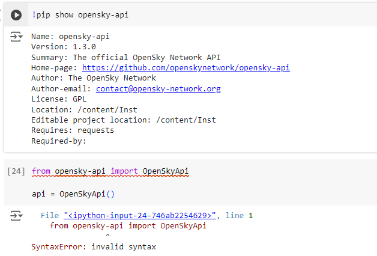Screen dimensions: 377x256
Task: Select the 'License: GPL' output line
Action: point(59,99)
